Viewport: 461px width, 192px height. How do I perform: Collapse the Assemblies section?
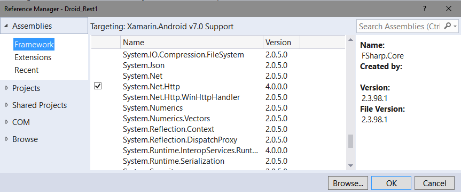[6, 26]
